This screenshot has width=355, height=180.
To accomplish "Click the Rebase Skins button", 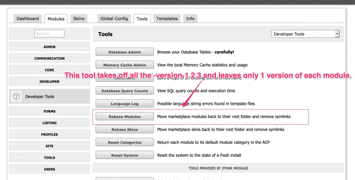I will pyautogui.click(x=125, y=130).
